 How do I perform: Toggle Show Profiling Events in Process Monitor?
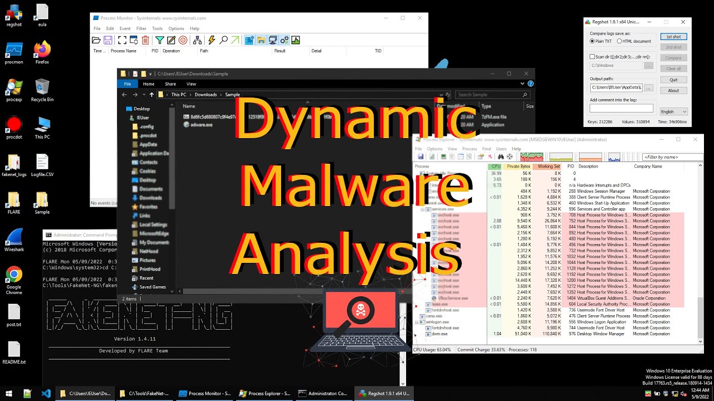coord(296,40)
